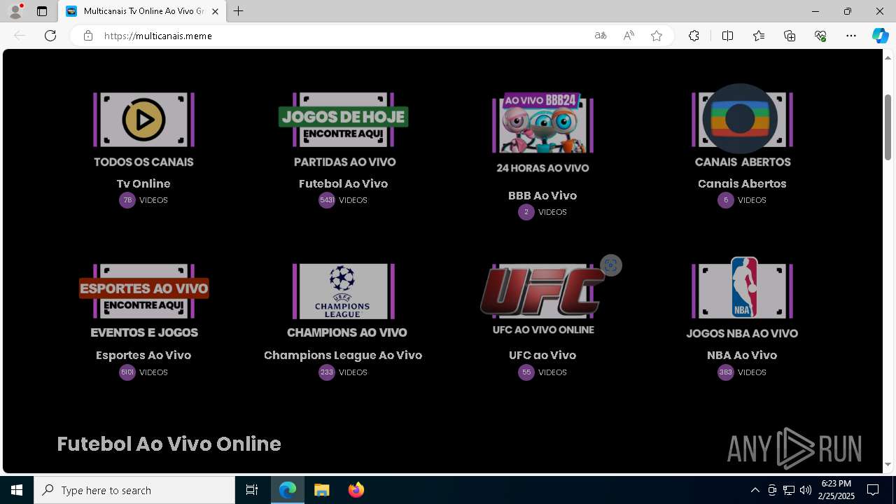Image resolution: width=896 pixels, height=504 pixels.
Task: Open the network status icon
Action: (789, 490)
